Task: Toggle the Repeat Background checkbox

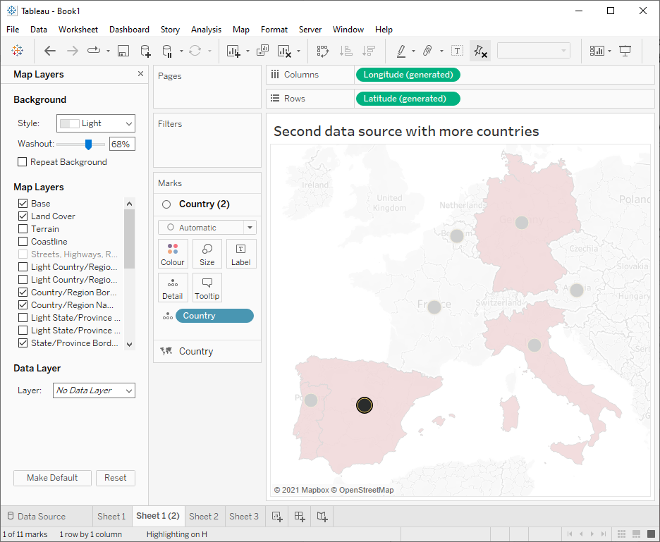Action: pyautogui.click(x=23, y=162)
